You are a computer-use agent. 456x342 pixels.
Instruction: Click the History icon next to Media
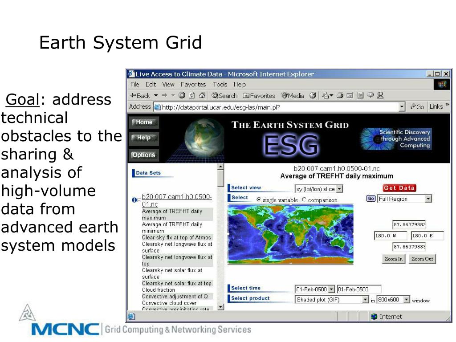[x=313, y=95]
